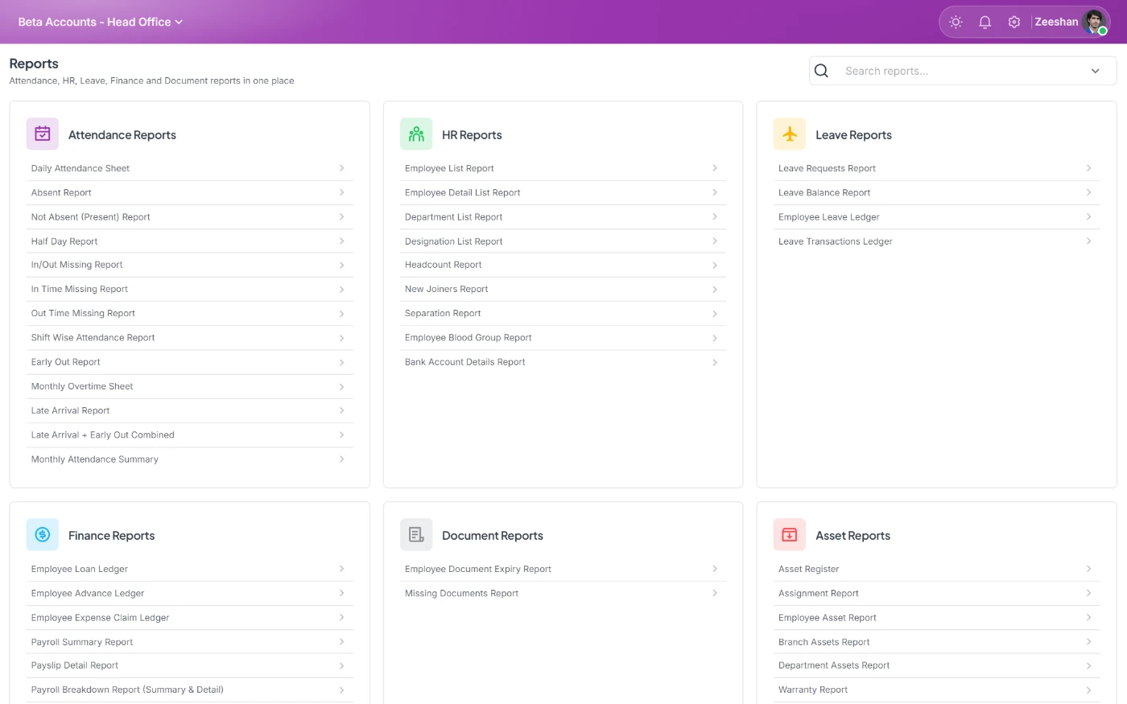Open the Branch Assets Report
The image size is (1127, 704).
click(x=936, y=642)
